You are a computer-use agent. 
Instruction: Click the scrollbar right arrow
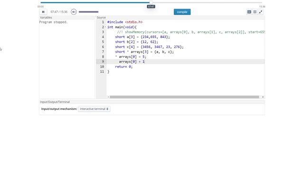263,97
